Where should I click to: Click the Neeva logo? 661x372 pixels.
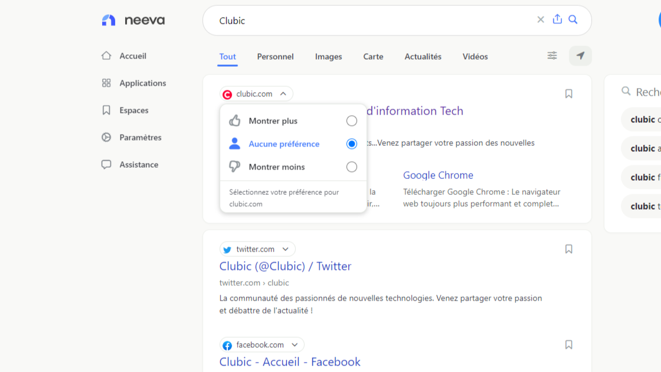click(133, 20)
